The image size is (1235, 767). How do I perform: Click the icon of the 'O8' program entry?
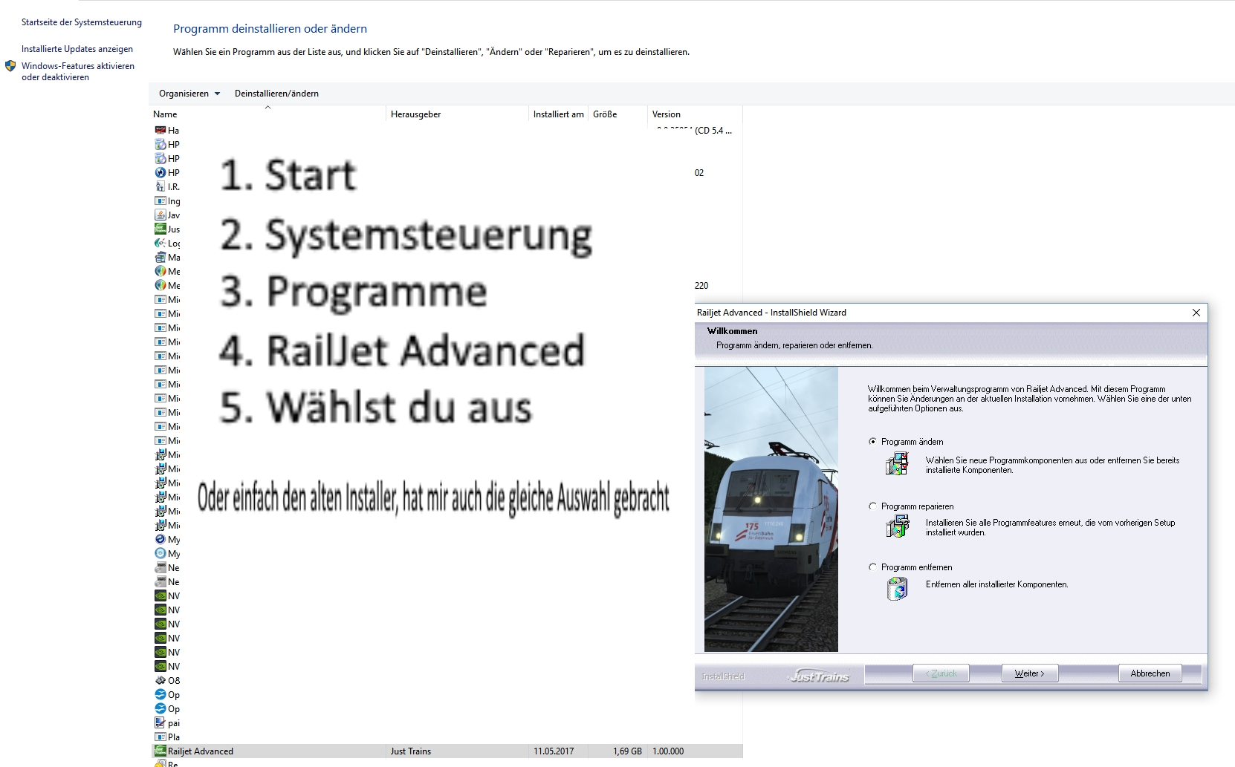click(x=160, y=680)
